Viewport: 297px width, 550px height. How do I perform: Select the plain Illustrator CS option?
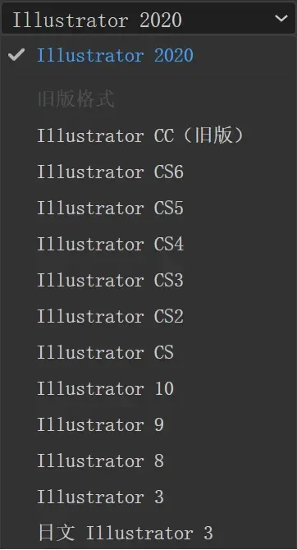pyautogui.click(x=148, y=352)
